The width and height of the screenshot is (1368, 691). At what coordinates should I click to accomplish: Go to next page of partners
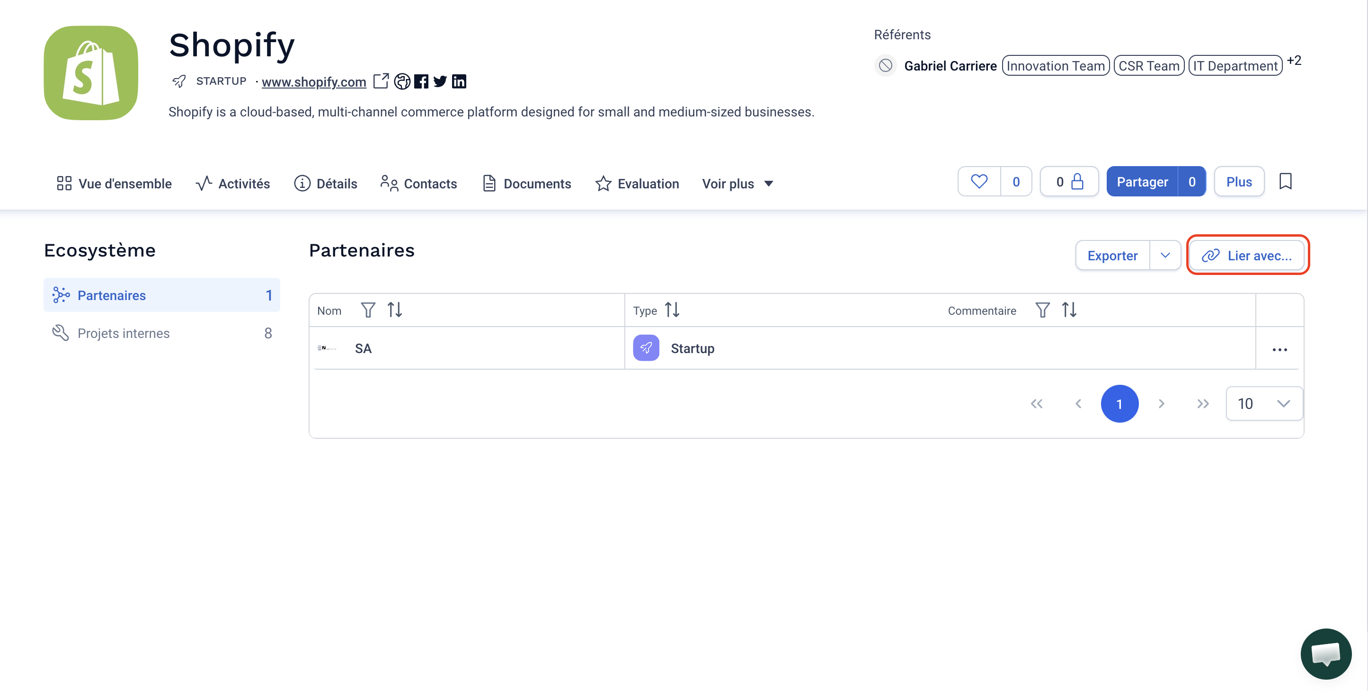click(1162, 404)
